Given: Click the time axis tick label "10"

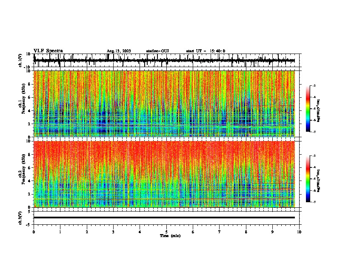Looking at the screenshot, I should [299, 232].
